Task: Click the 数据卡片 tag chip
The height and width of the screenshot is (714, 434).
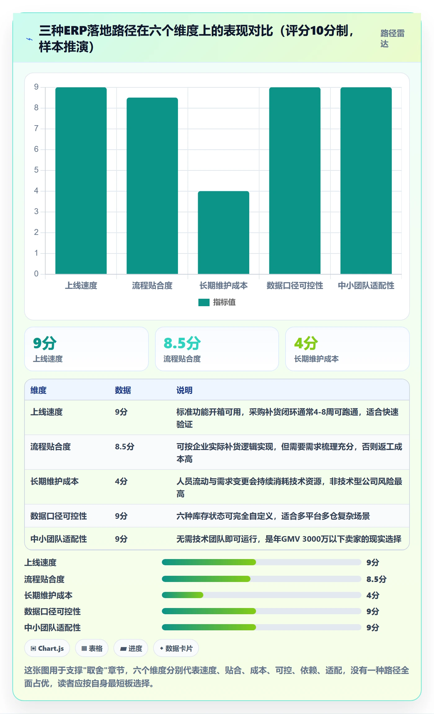Action: click(176, 648)
